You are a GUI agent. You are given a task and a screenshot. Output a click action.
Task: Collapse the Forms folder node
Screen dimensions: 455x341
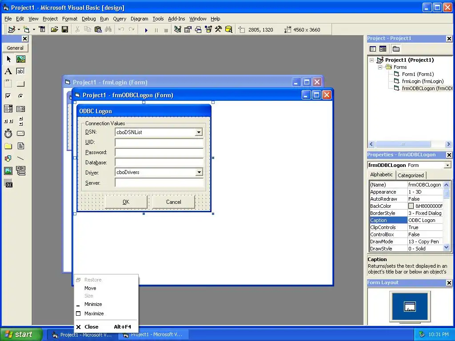click(380, 67)
